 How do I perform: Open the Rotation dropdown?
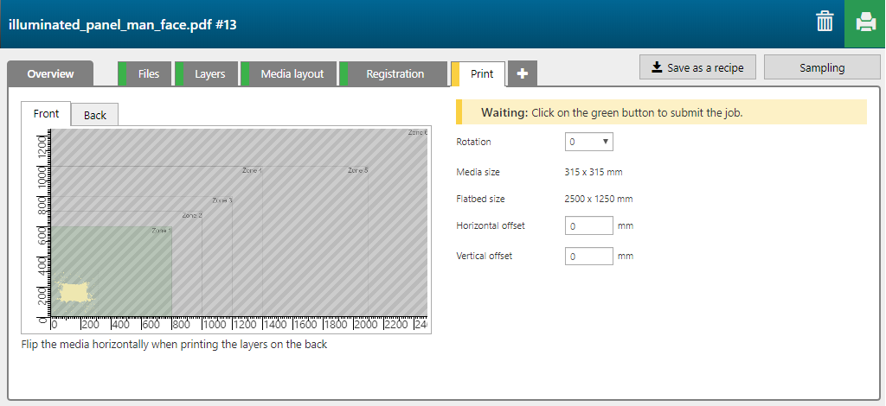[x=588, y=142]
